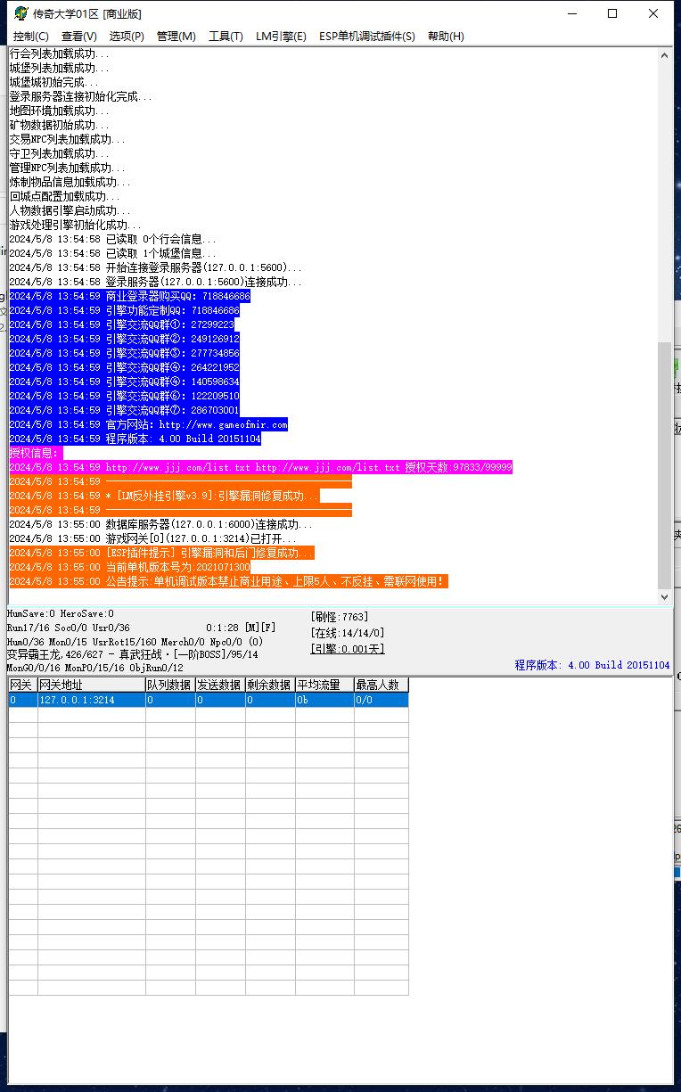The height and width of the screenshot is (1092, 681).
Task: Click the 变异霸王龙 monster status line
Action: (132, 654)
